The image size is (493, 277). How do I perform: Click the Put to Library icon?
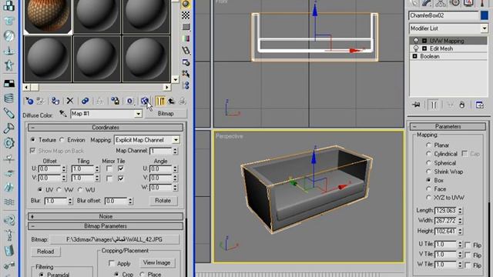[115, 101]
